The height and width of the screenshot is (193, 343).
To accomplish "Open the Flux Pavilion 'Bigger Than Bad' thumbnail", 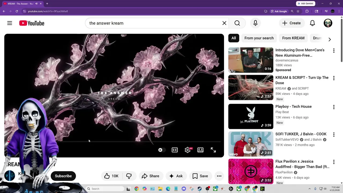I will coord(251,172).
